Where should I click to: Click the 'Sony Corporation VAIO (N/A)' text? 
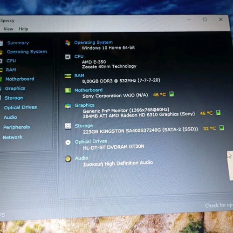pyautogui.click(x=115, y=96)
